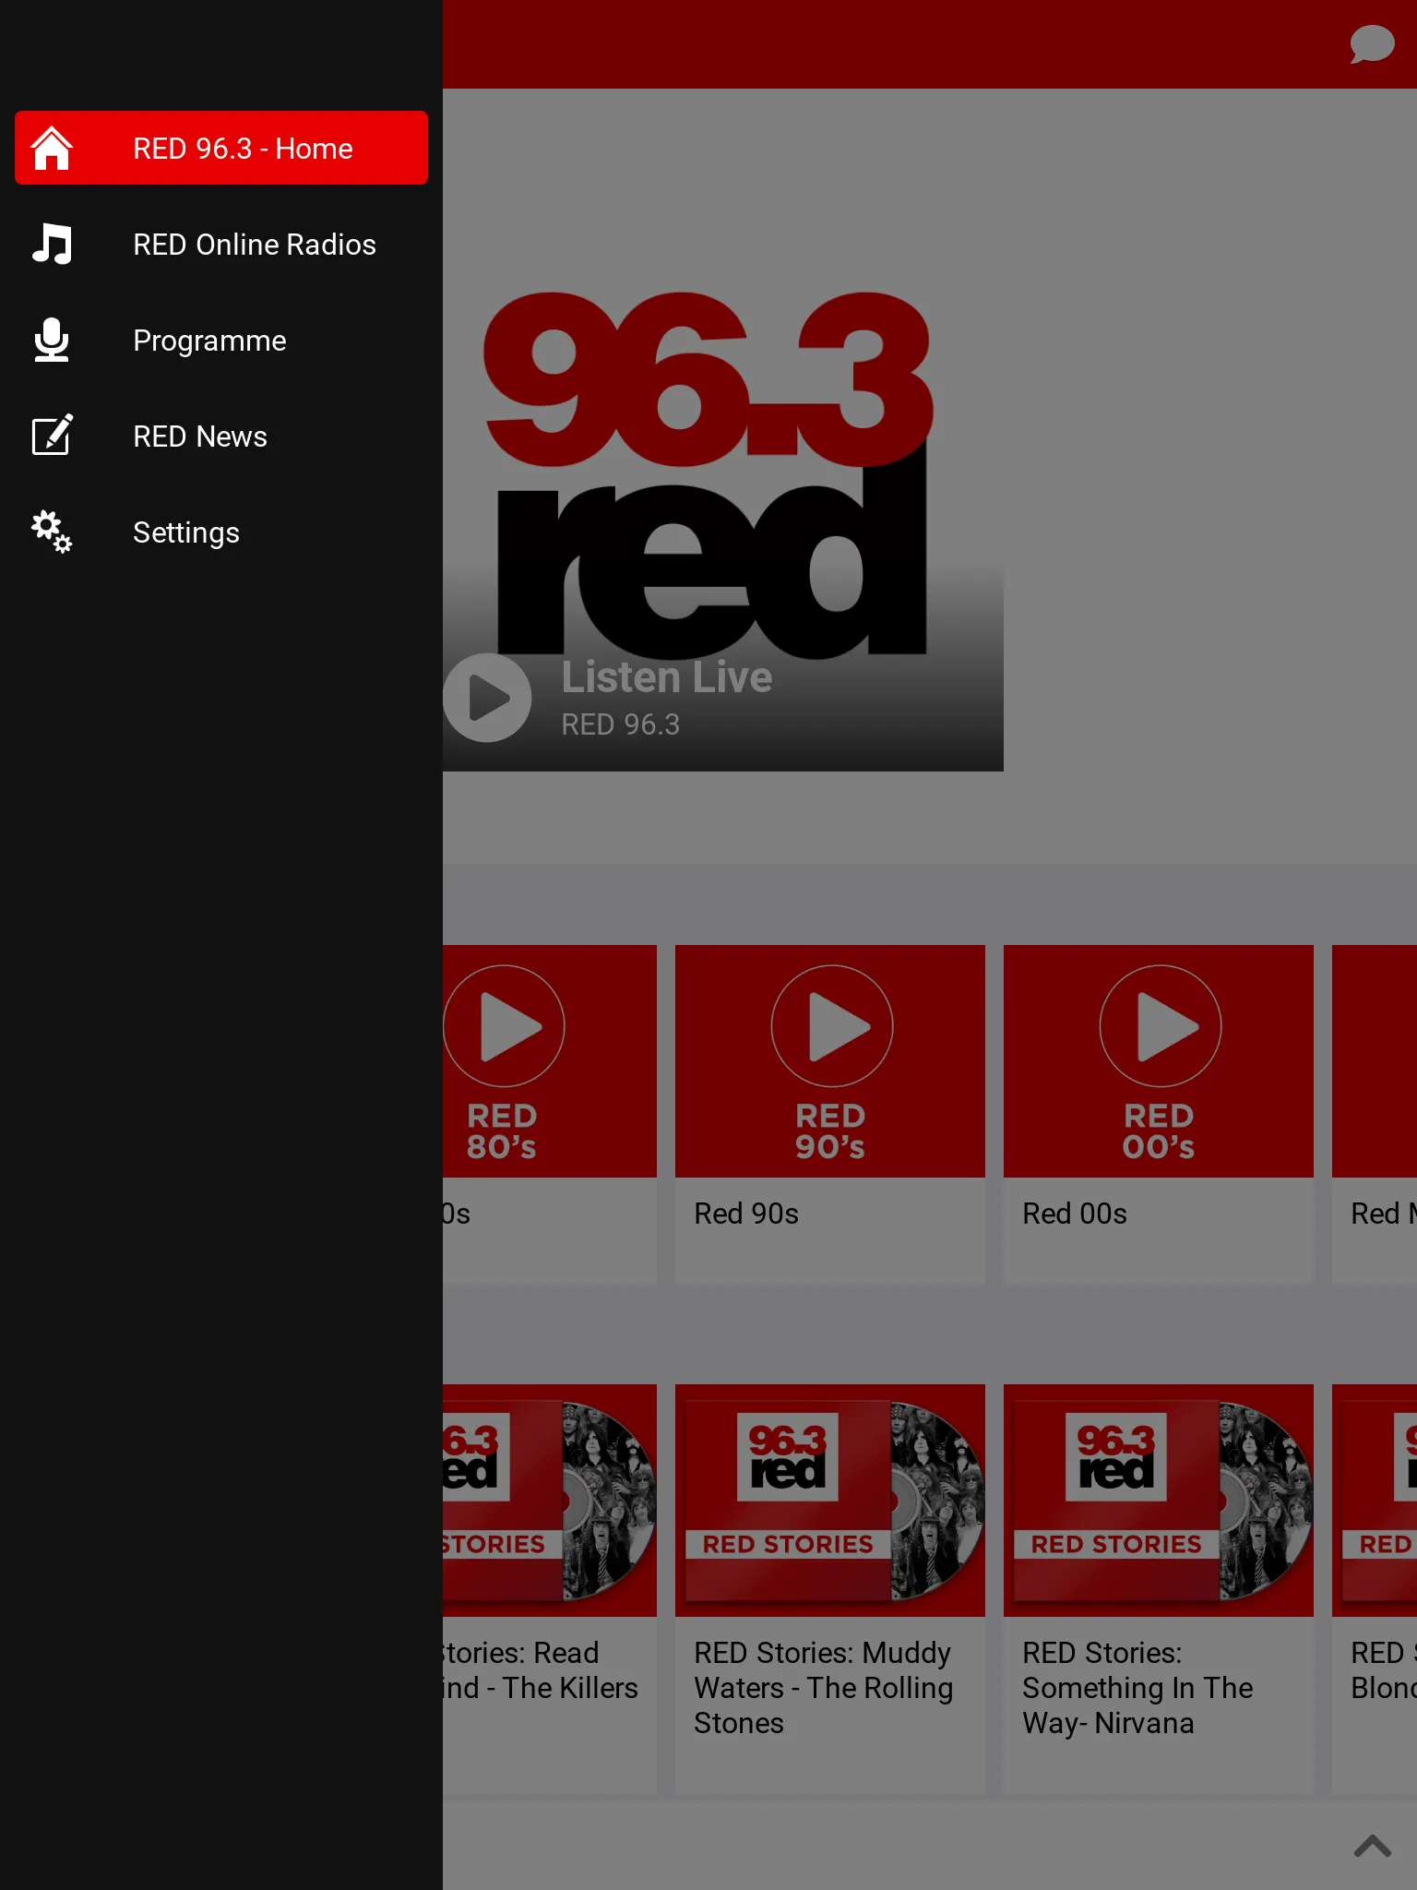Open the Programme menu entry
Image resolution: width=1417 pixels, height=1890 pixels.
(x=221, y=341)
